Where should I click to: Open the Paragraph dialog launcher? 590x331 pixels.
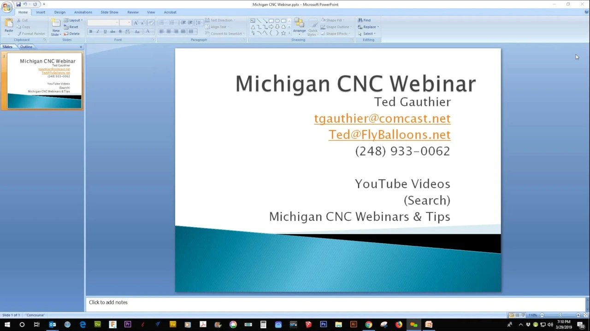pyautogui.click(x=244, y=40)
